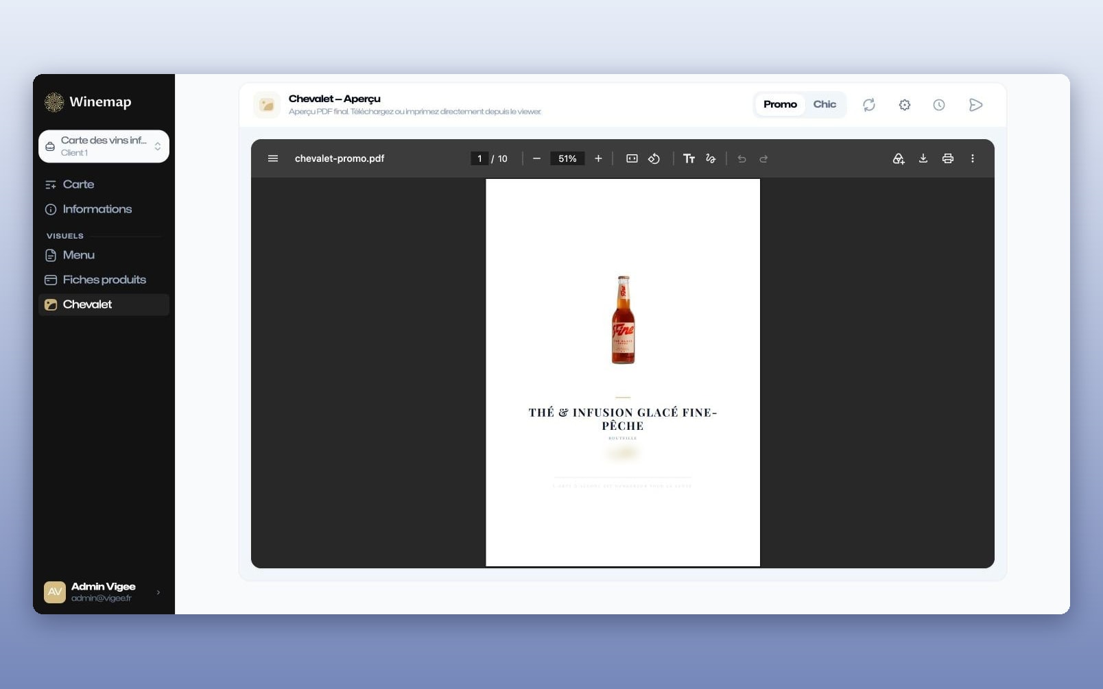Open the Menu visuals page
This screenshot has height=689, width=1103.
[x=104, y=255]
